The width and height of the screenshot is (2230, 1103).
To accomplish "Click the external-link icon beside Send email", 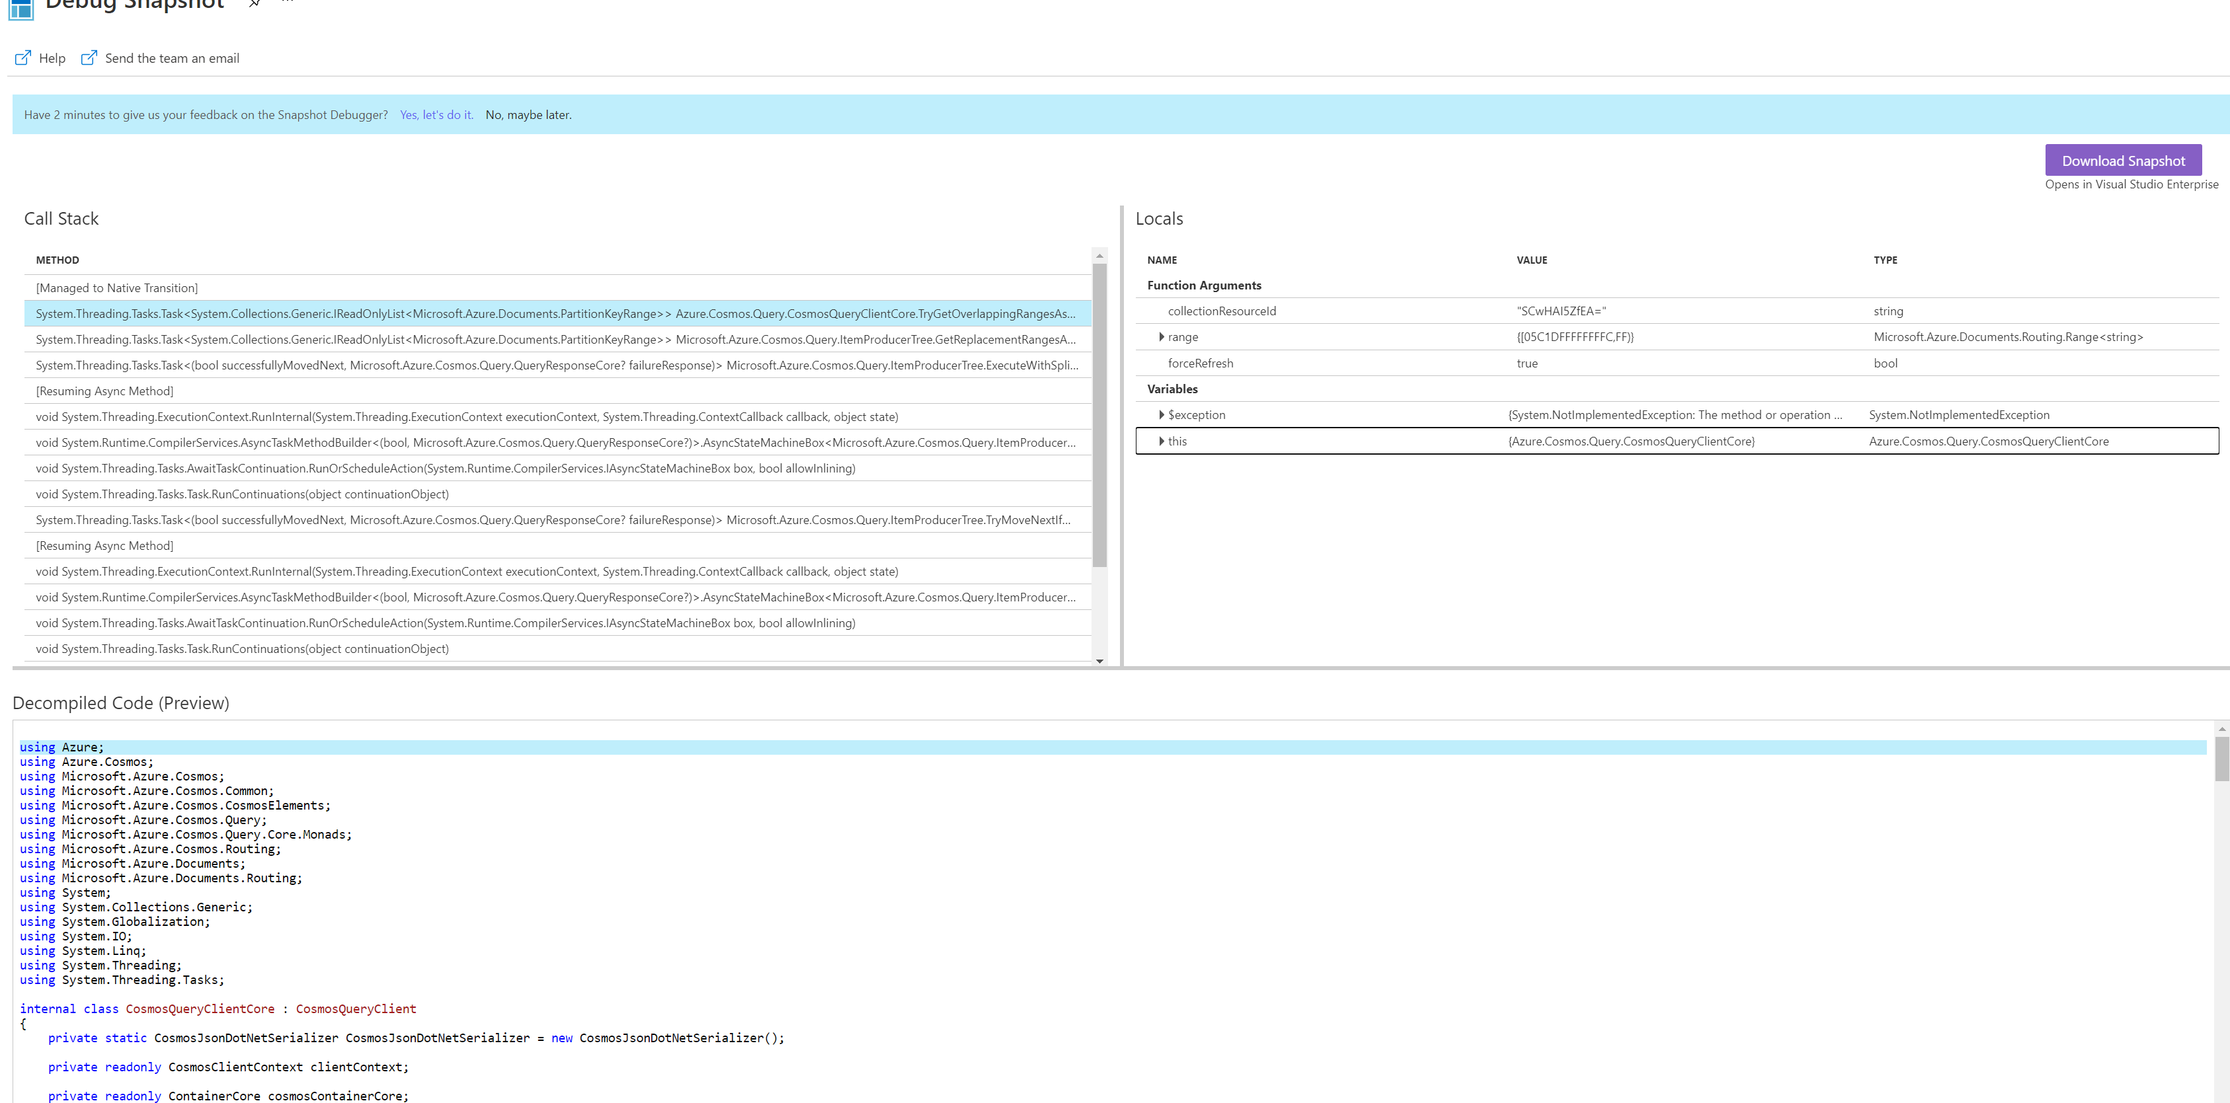I will (x=89, y=57).
